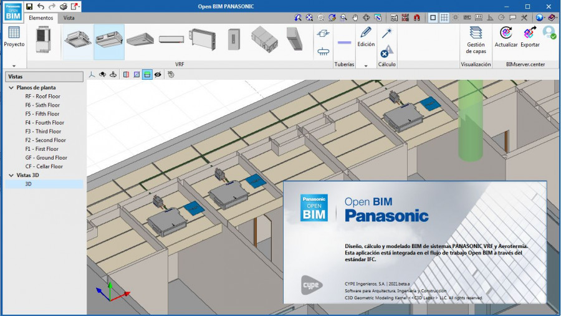The image size is (561, 316).
Task: Toggle the red object snap grid icon
Action: click(405, 17)
